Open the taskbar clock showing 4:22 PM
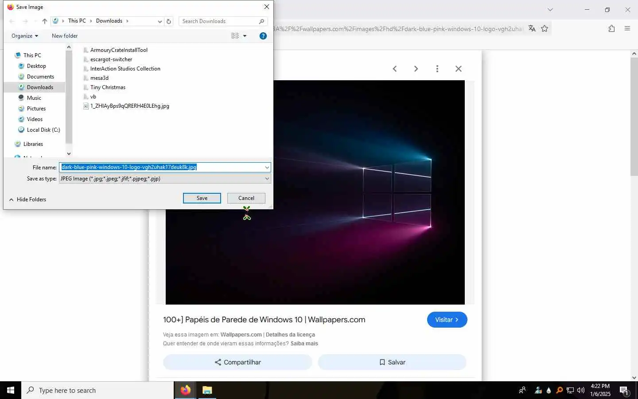The height and width of the screenshot is (399, 638). coord(600,390)
